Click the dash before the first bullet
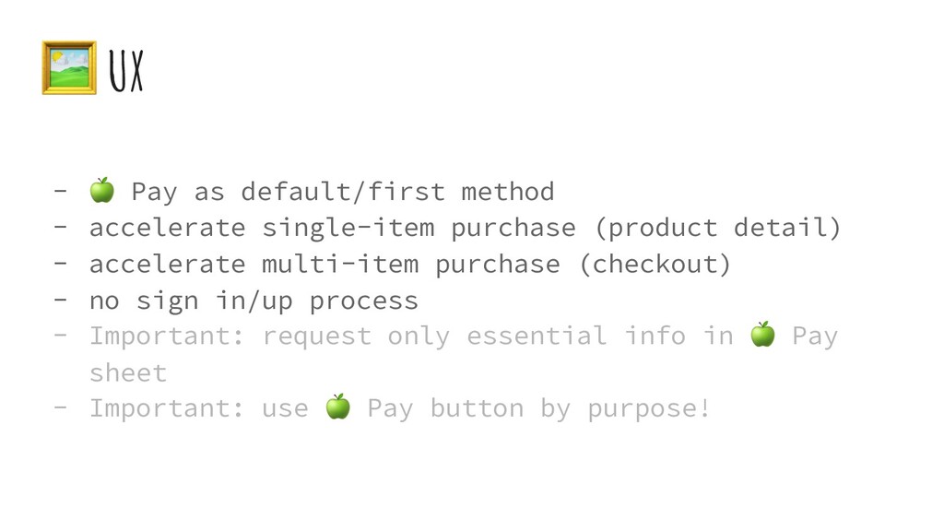The width and height of the screenshot is (944, 531). pos(60,192)
